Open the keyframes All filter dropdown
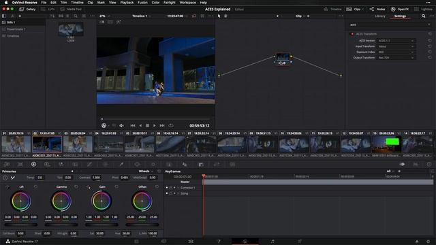The height and width of the screenshot is (245, 436). point(390,171)
